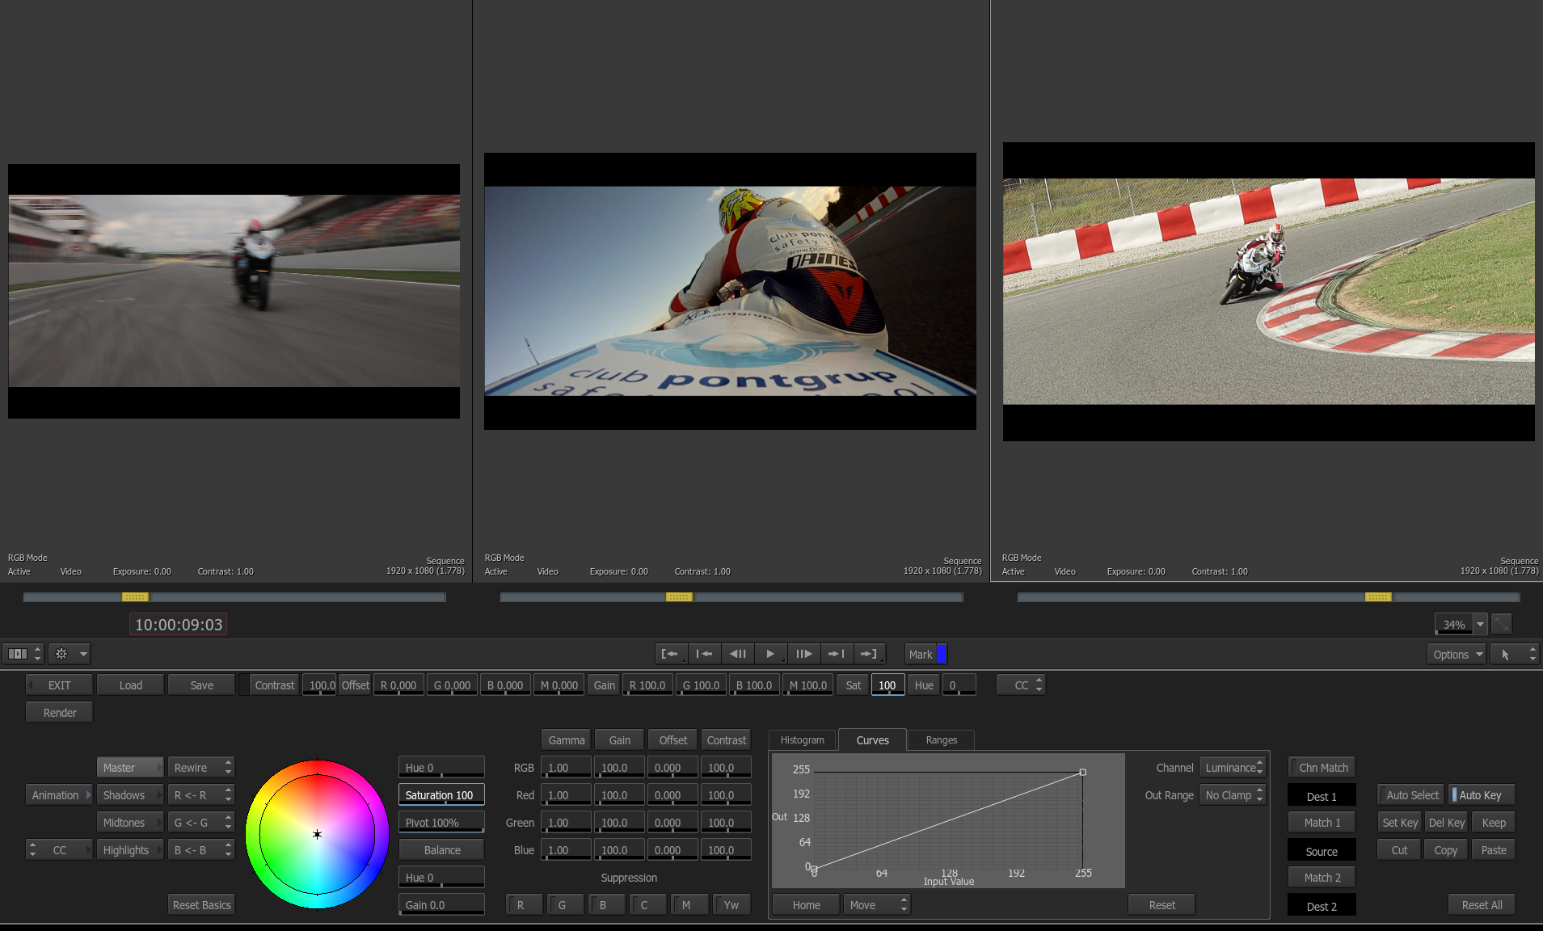Viewport: 1543px width, 931px height.
Task: Open the No Clamp out range dropdown
Action: tap(1233, 795)
